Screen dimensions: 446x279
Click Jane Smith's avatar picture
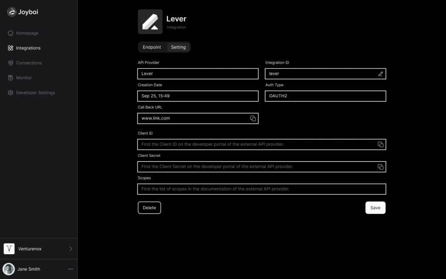[x=9, y=269]
